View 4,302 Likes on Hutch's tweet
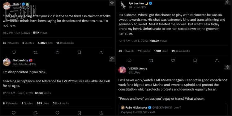Screen dimensions: 232x116 point(45,43)
